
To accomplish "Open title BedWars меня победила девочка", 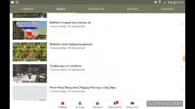I will coord(71,44).
